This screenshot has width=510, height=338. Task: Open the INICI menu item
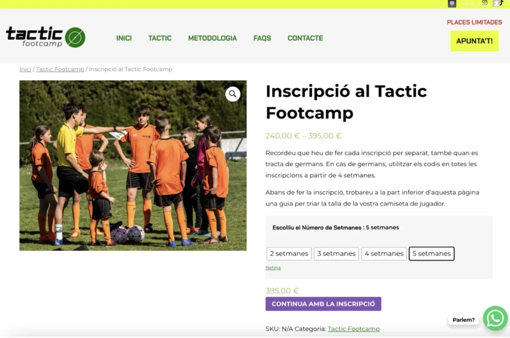click(x=124, y=38)
